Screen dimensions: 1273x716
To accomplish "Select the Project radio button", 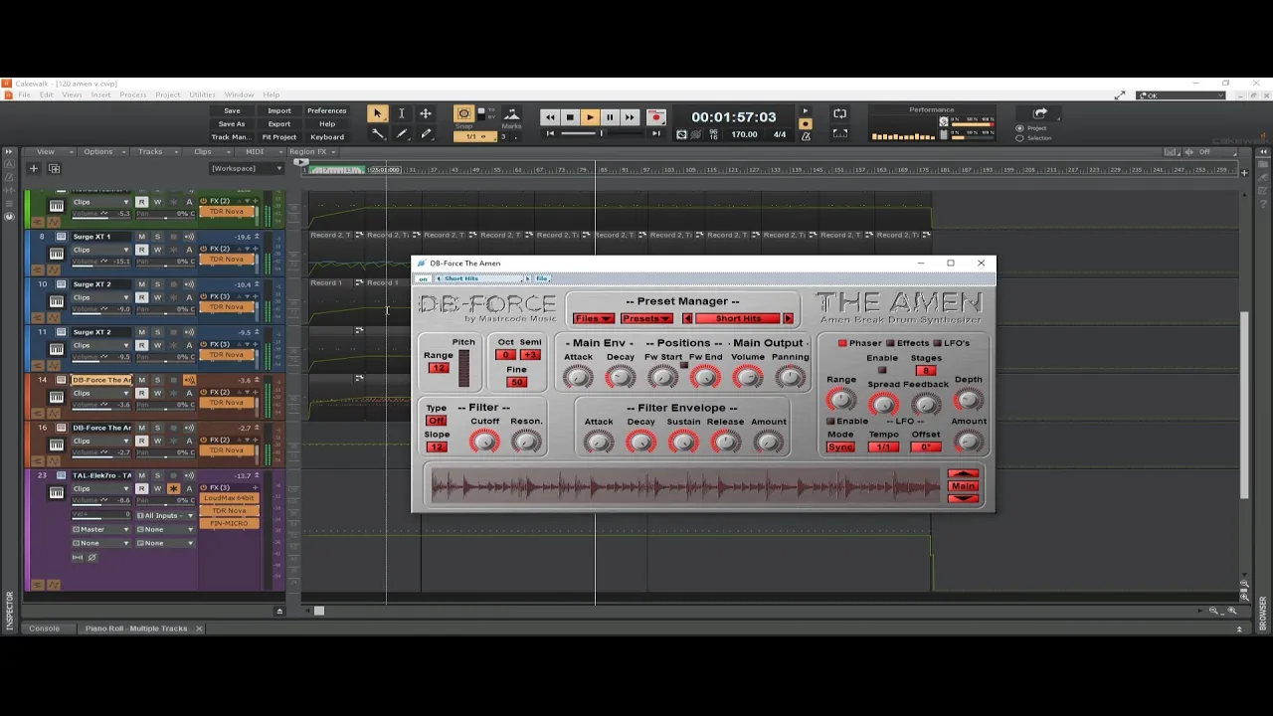I will (x=1019, y=128).
